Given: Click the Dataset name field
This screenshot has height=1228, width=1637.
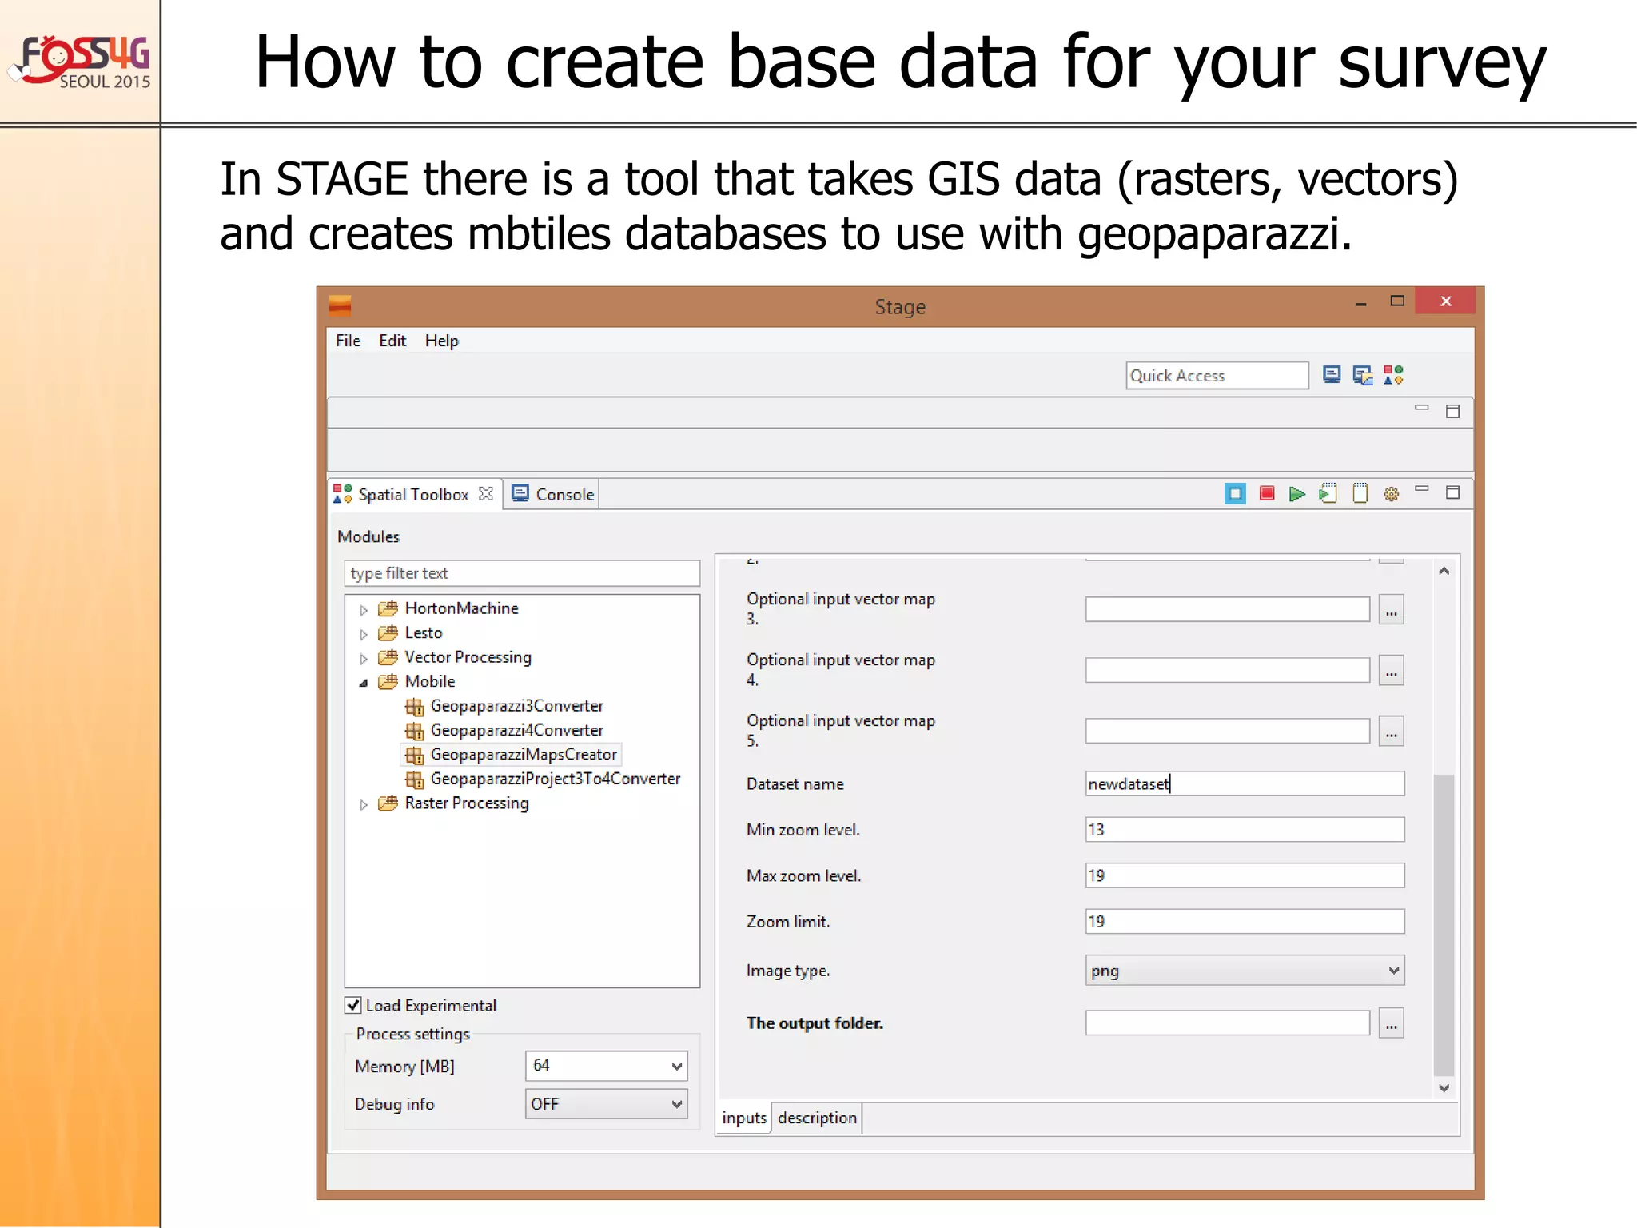Looking at the screenshot, I should pyautogui.click(x=1245, y=783).
